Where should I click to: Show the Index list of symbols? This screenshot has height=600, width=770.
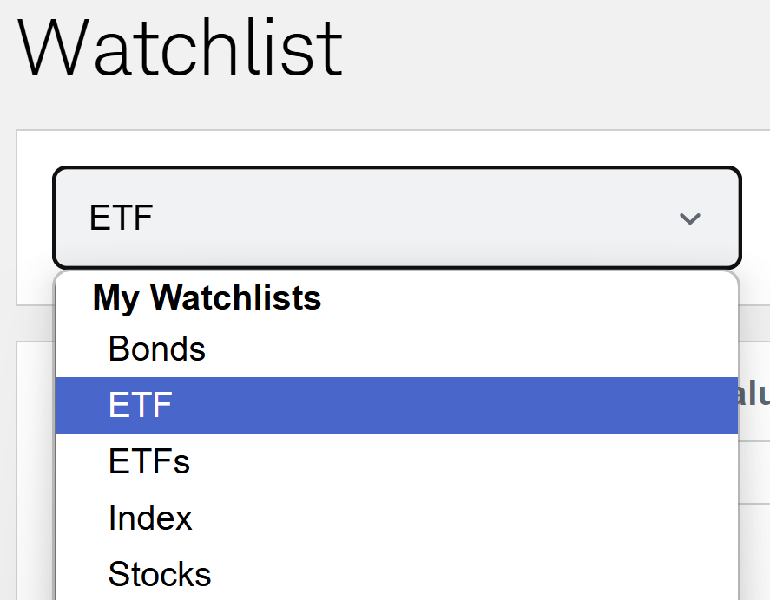click(150, 518)
